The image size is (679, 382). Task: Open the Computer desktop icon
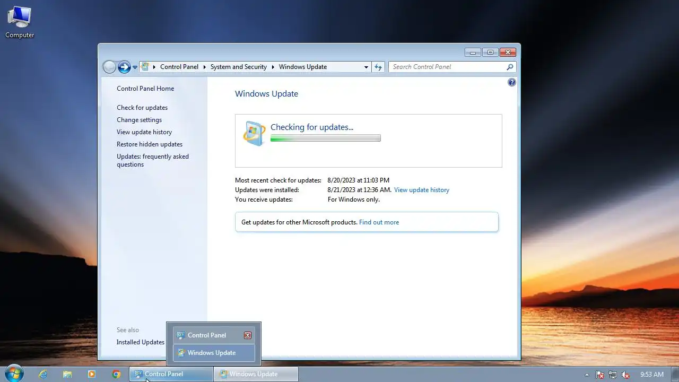[20, 22]
